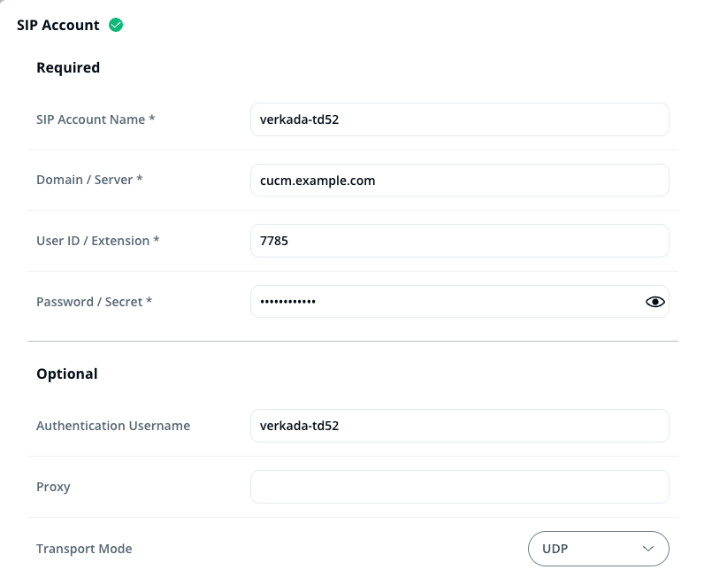The height and width of the screenshot is (585, 704).
Task: Click into the Domain / Server field
Action: (x=459, y=180)
